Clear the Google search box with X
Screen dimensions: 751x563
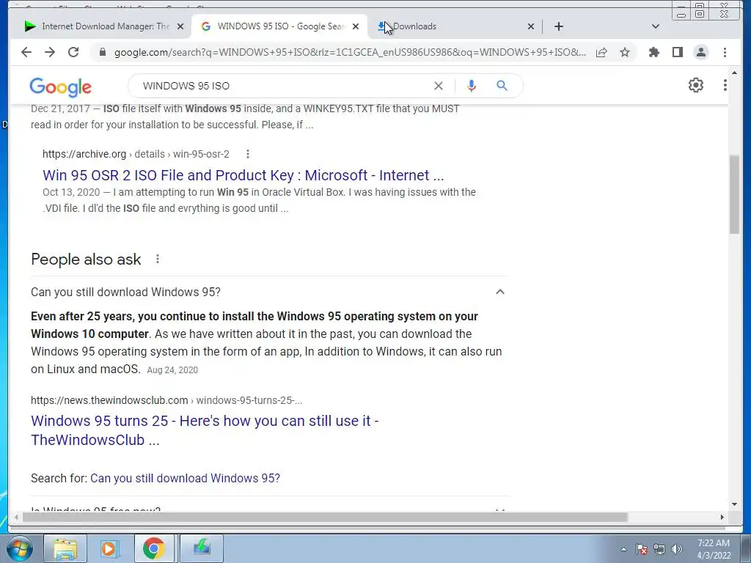tap(439, 86)
